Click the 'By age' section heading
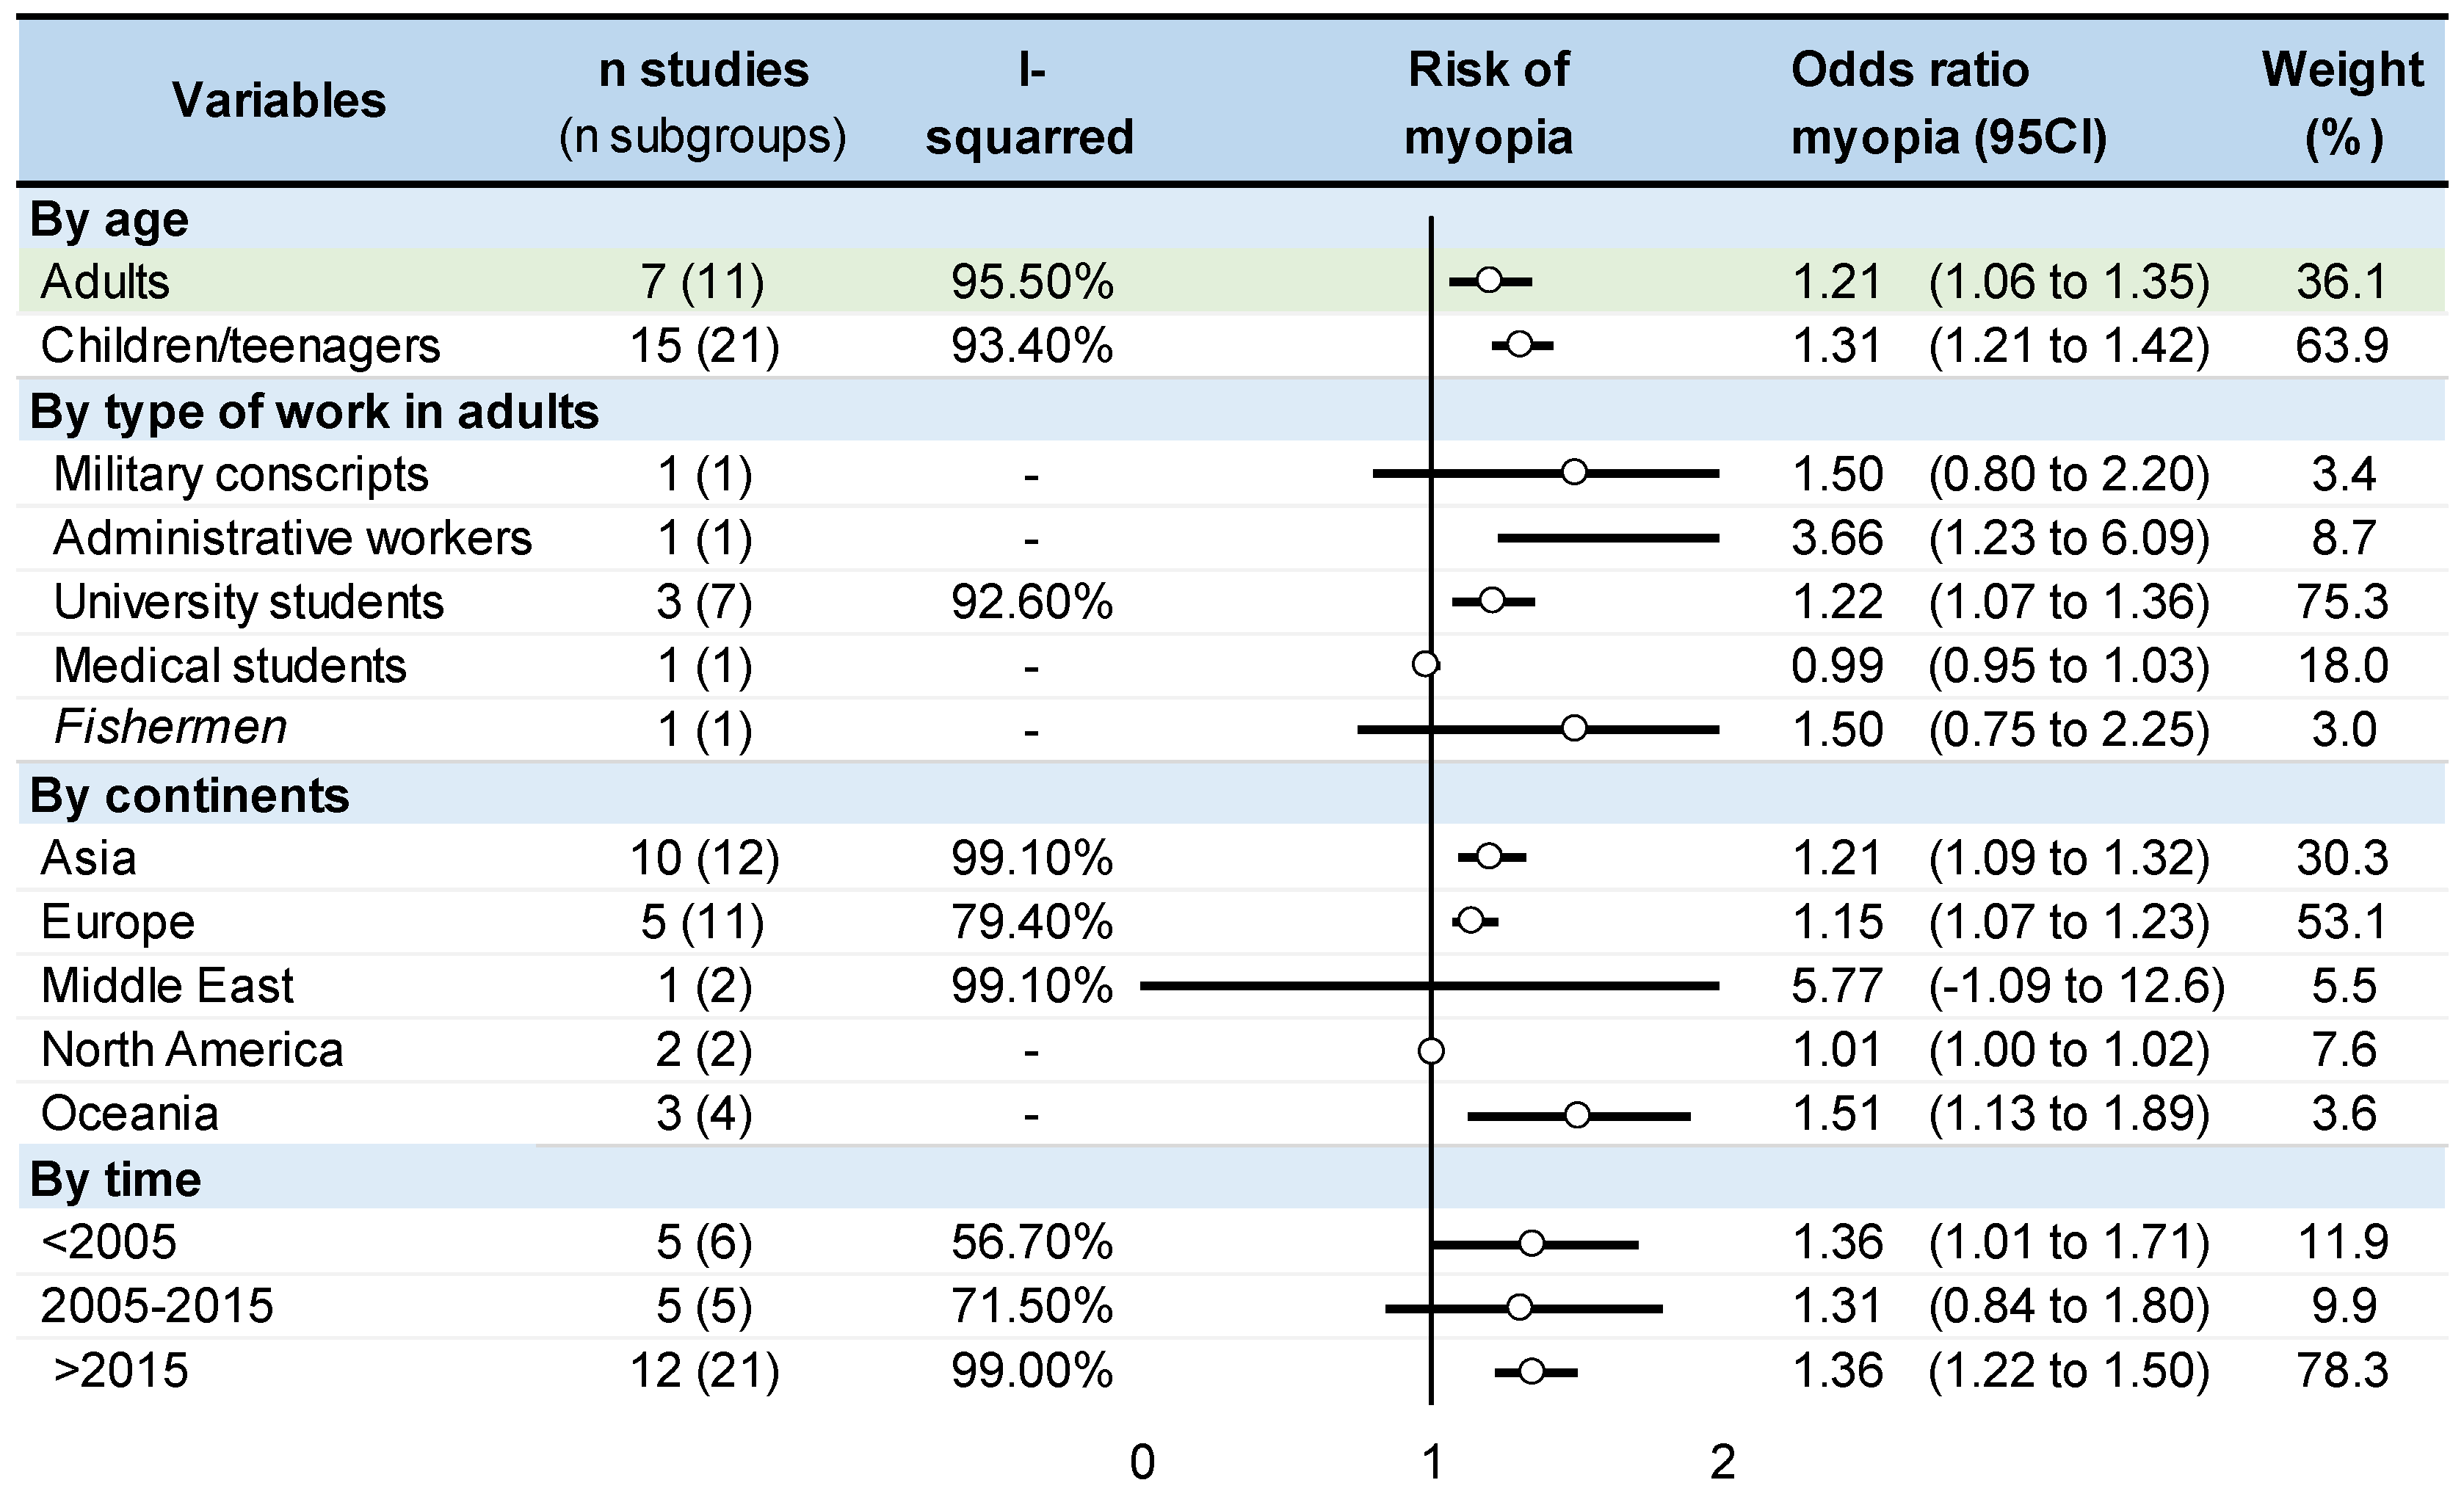 click(x=109, y=219)
